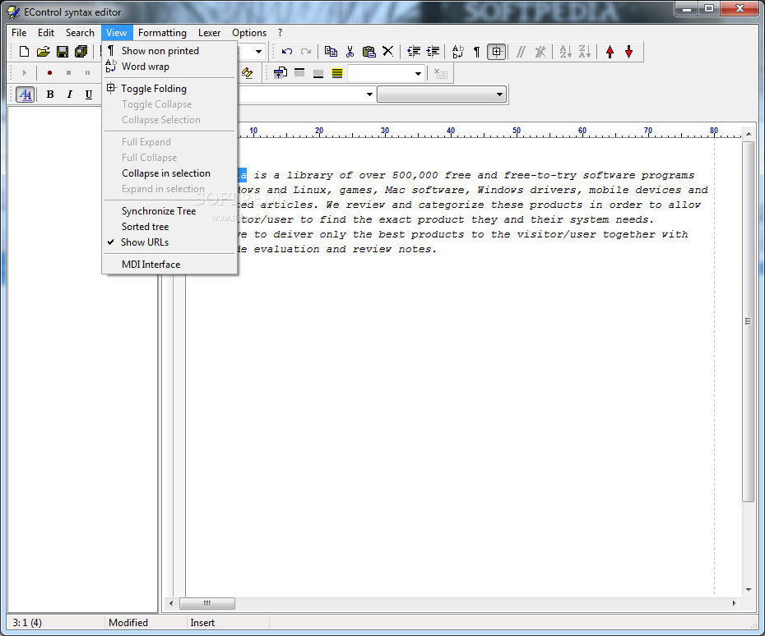Image resolution: width=765 pixels, height=636 pixels.
Task: Click the Delete X icon
Action: click(388, 51)
